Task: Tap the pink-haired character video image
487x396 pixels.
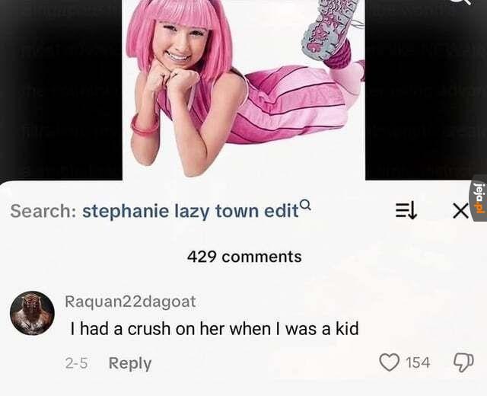Action: (x=243, y=90)
